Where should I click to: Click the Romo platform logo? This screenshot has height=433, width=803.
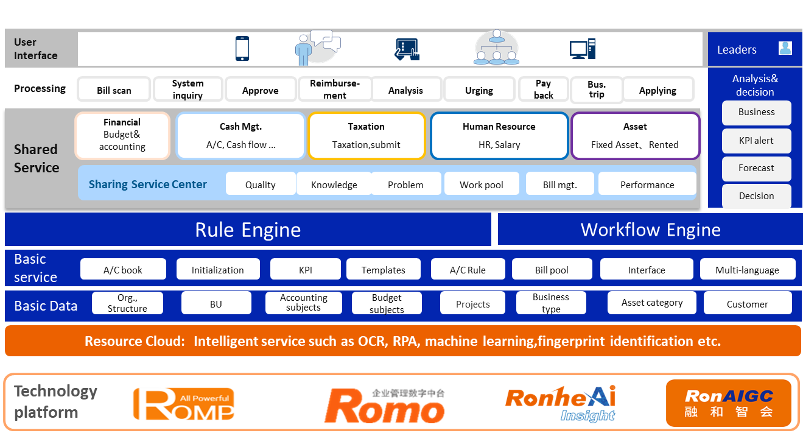click(385, 405)
